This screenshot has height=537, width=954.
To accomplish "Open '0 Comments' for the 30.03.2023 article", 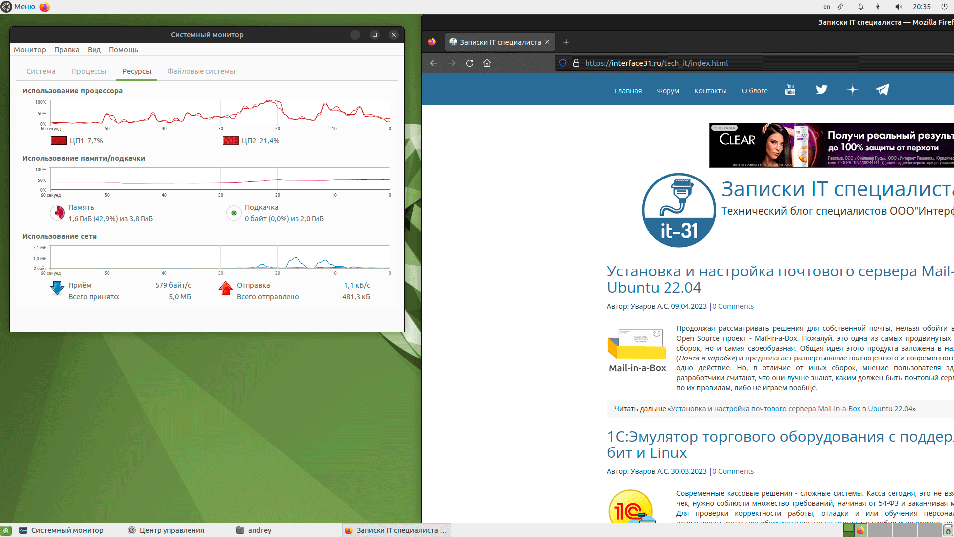I will pyautogui.click(x=733, y=471).
